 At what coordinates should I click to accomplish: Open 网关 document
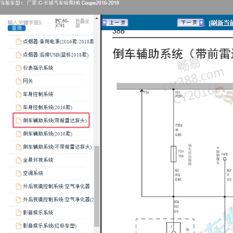(28, 81)
